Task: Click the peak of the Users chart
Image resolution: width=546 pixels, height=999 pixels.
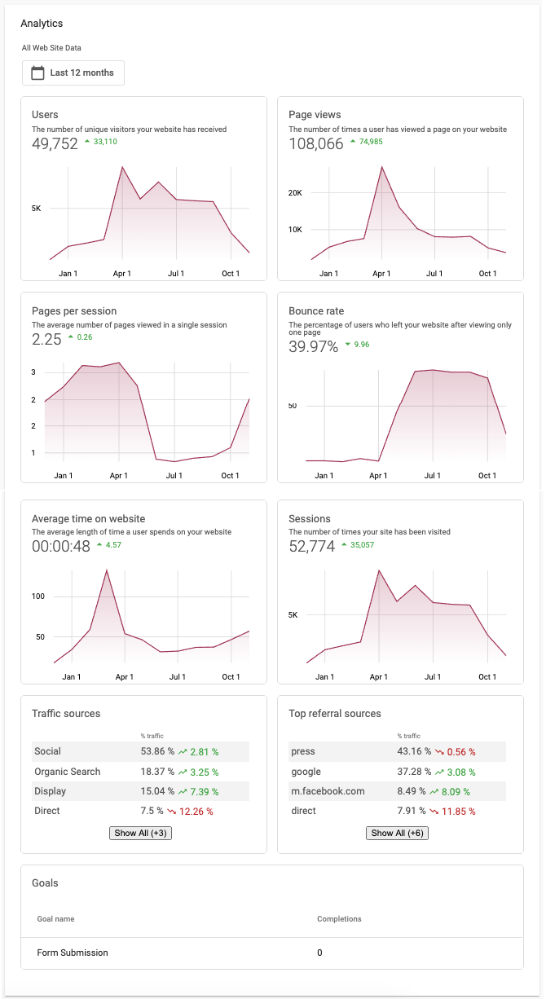Action: (x=122, y=166)
